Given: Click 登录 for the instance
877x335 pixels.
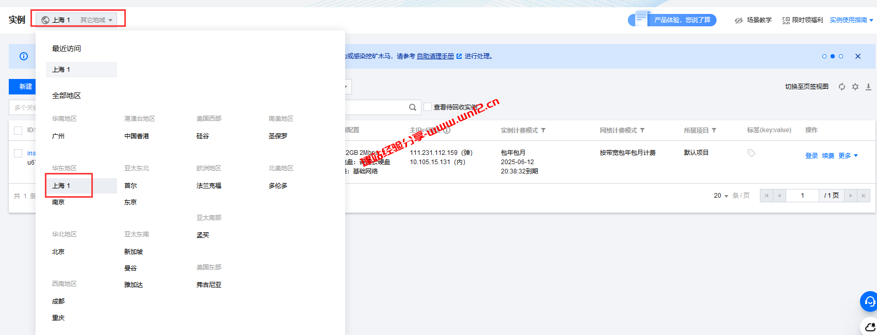Looking at the screenshot, I should coord(811,156).
